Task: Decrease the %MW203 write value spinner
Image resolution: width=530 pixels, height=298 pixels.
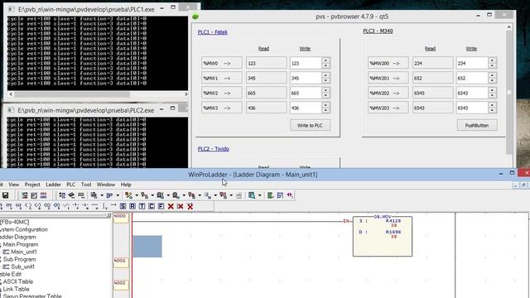Action: (x=492, y=110)
